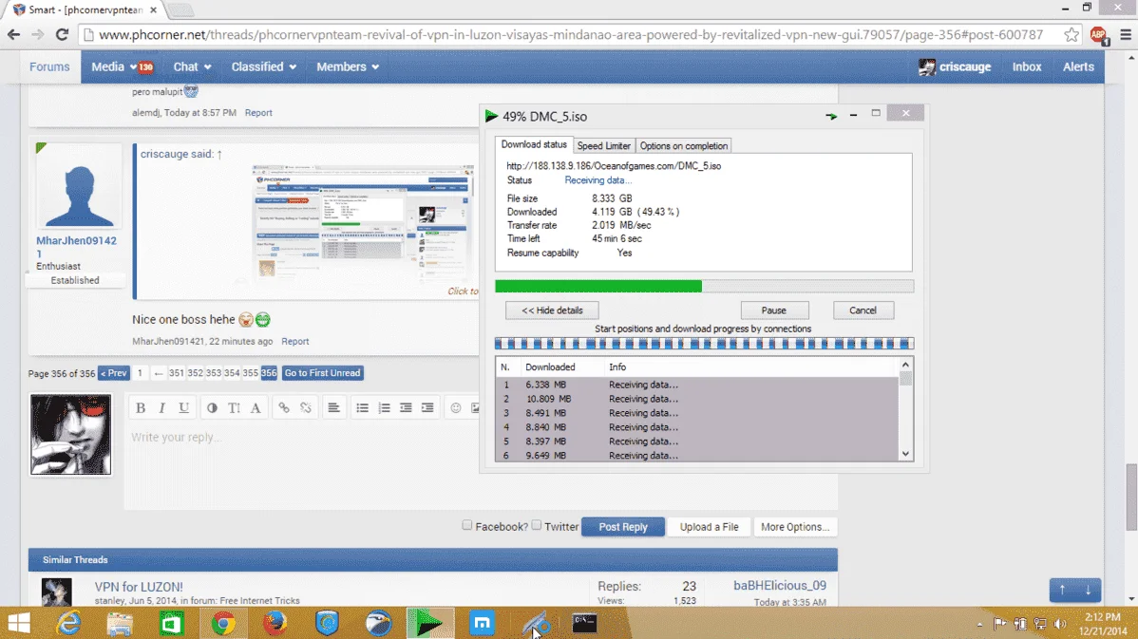Image resolution: width=1138 pixels, height=639 pixels.
Task: Open the quoted screenshot thumbnail
Action: pyautogui.click(x=363, y=223)
